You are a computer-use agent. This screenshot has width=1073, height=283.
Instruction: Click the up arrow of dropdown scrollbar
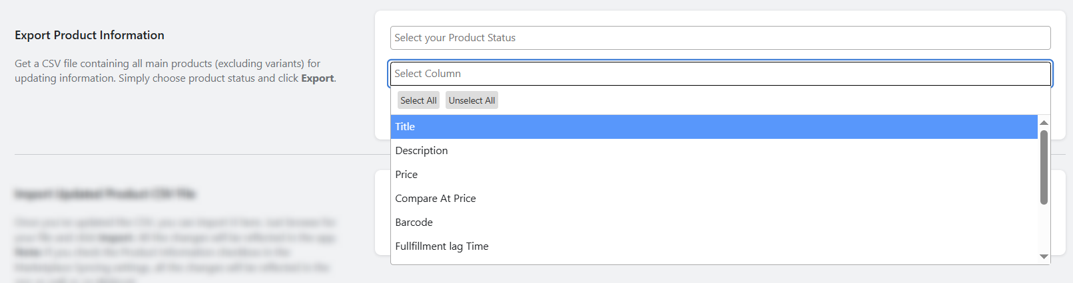(x=1044, y=123)
